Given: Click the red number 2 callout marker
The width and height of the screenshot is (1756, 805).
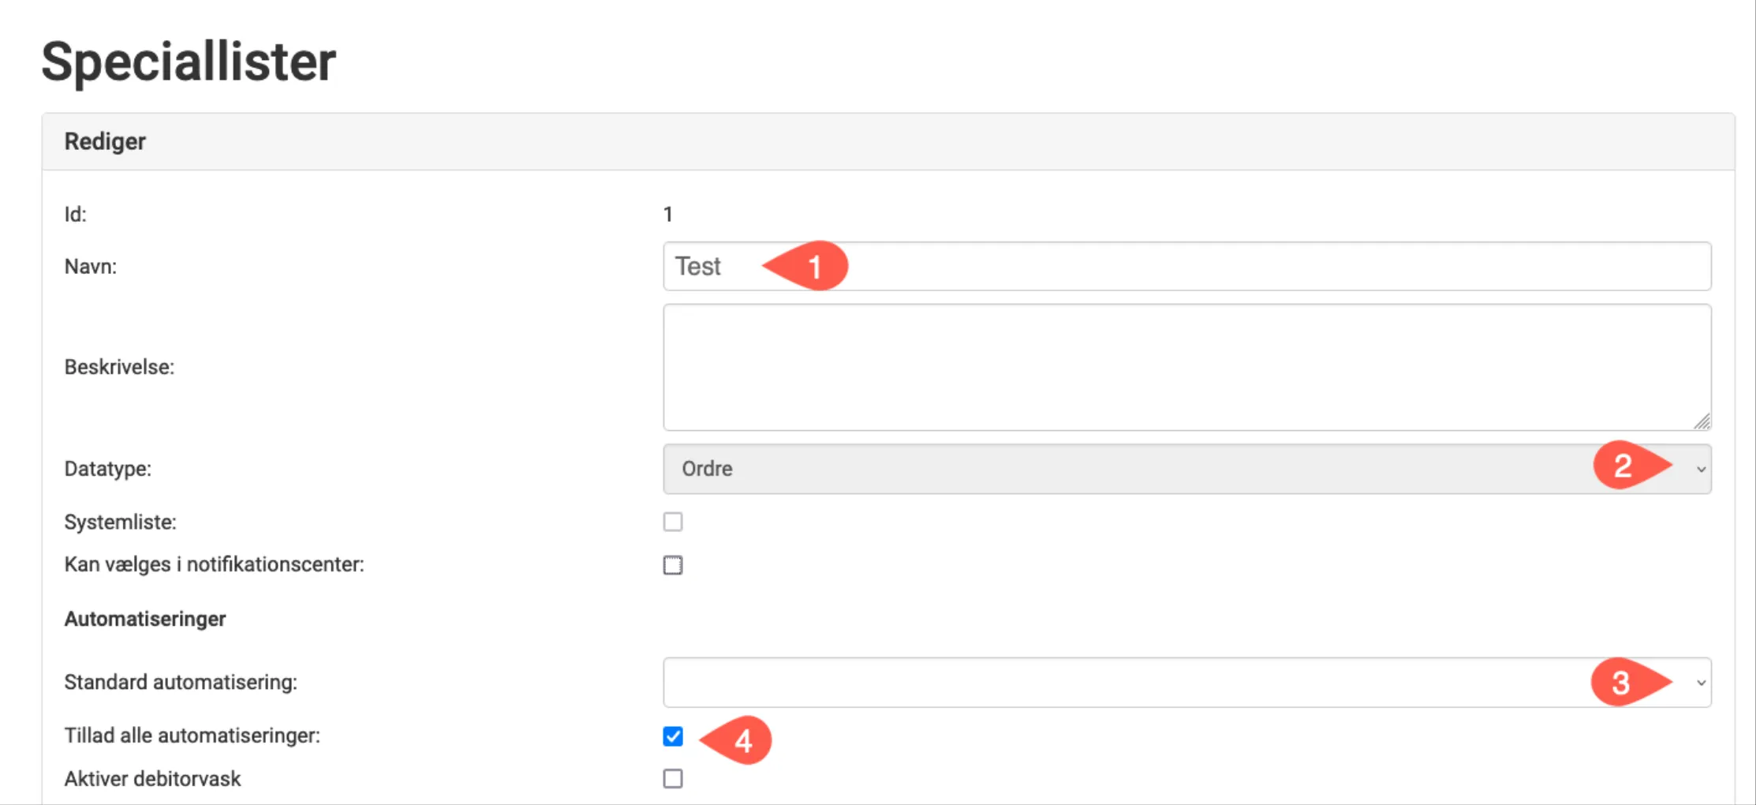Looking at the screenshot, I should coord(1626,466).
